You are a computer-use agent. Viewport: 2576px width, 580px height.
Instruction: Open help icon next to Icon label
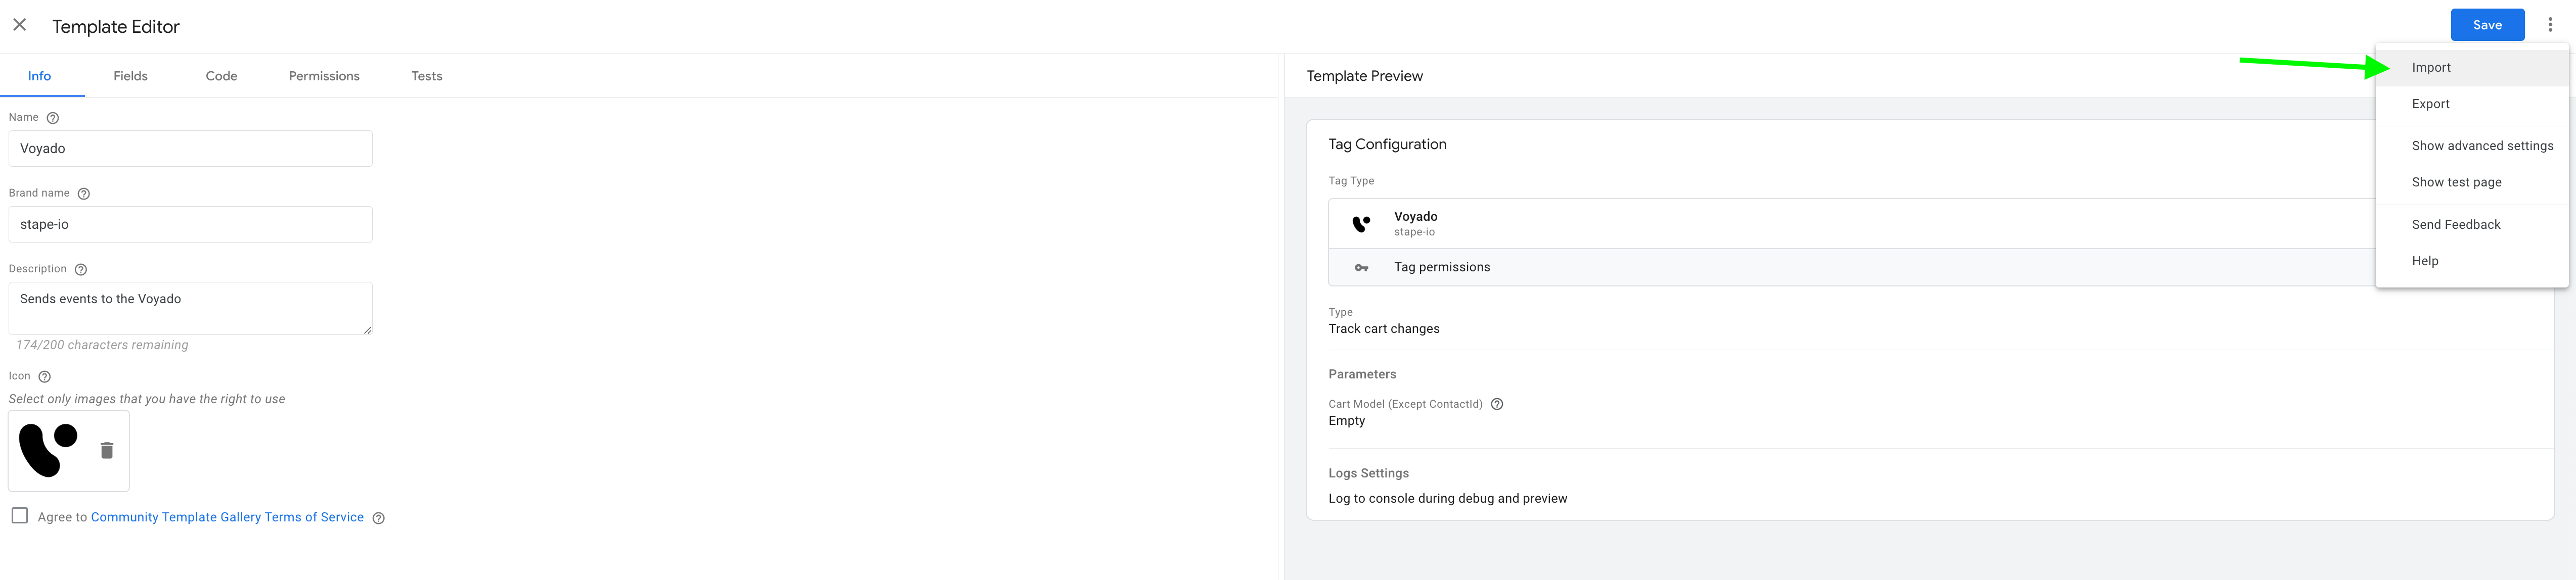coord(44,376)
